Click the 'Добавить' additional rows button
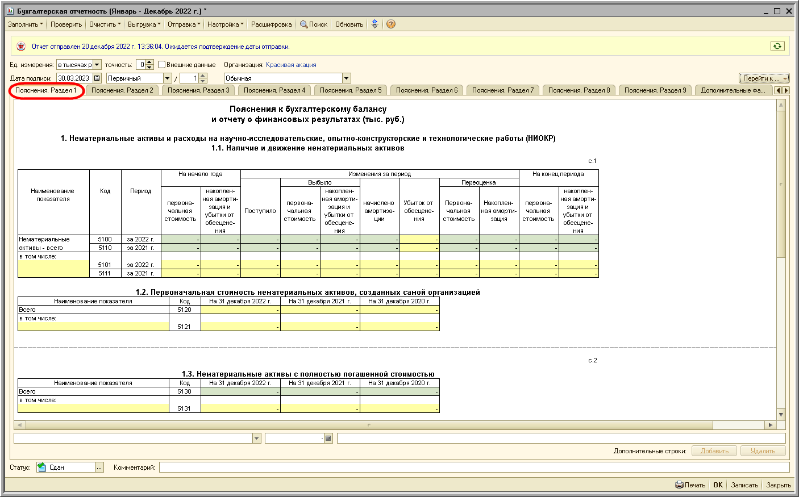 (714, 451)
